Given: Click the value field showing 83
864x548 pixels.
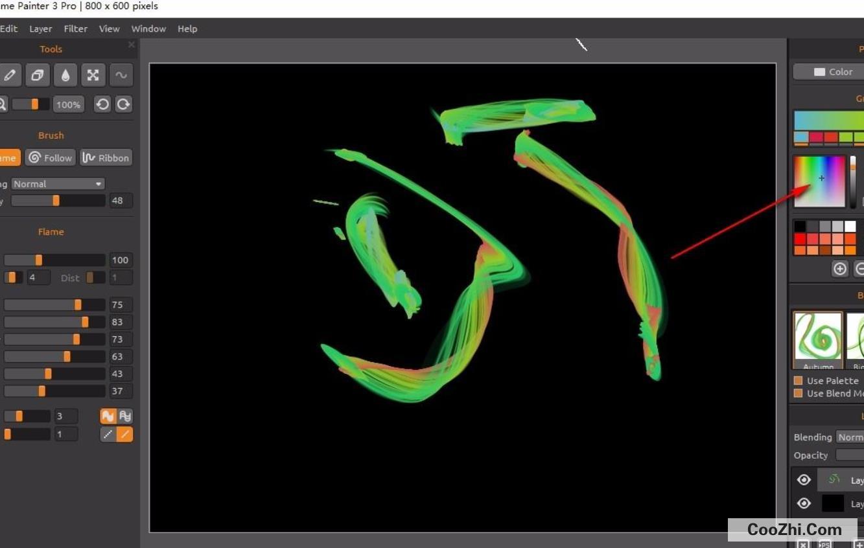Looking at the screenshot, I should pos(121,322).
